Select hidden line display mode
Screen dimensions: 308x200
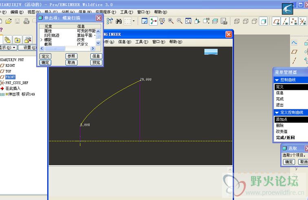(x=246, y=21)
